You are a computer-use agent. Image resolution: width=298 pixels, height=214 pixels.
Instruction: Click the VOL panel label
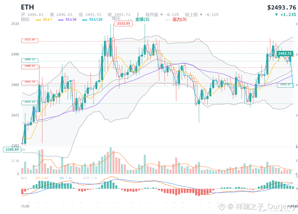tap(23, 150)
